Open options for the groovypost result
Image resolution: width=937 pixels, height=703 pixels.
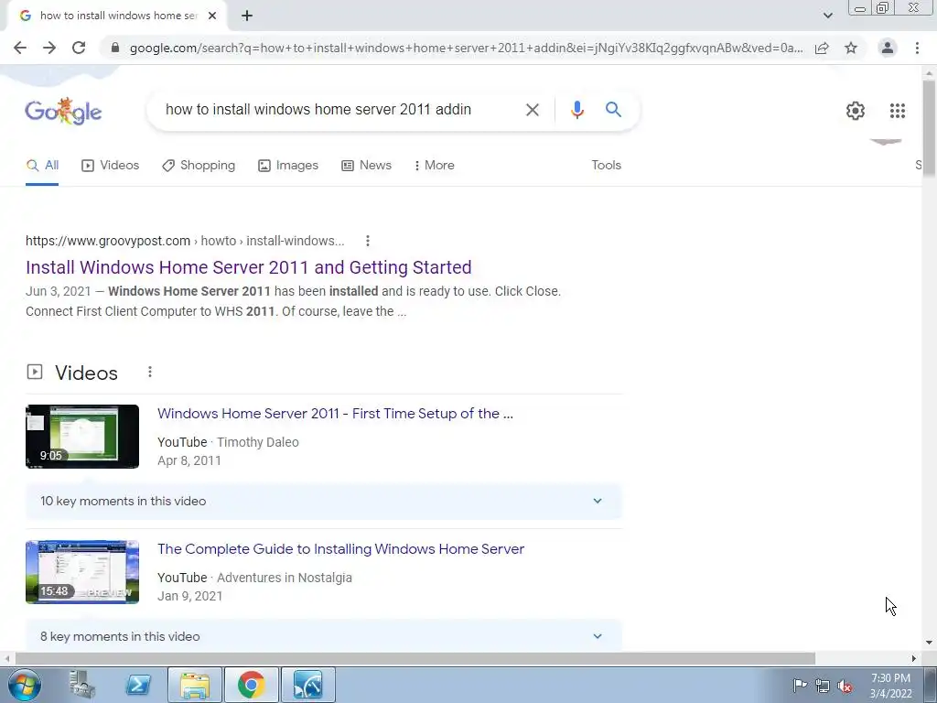pos(368,241)
